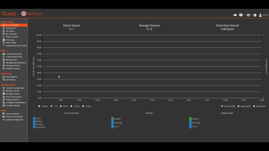The image size is (269, 151).
Task: Click the video camera icon in header
Action: (235, 15)
